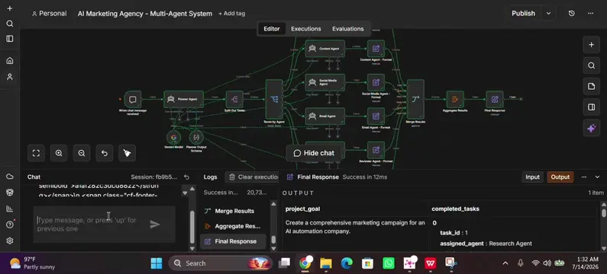Show the Input pane toggle

point(532,177)
